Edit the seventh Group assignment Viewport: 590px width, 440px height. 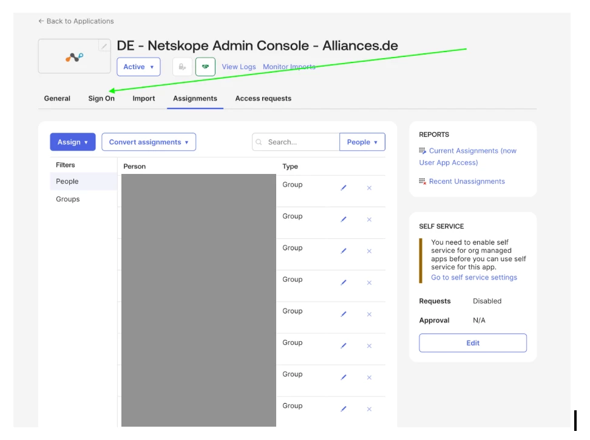pos(344,377)
